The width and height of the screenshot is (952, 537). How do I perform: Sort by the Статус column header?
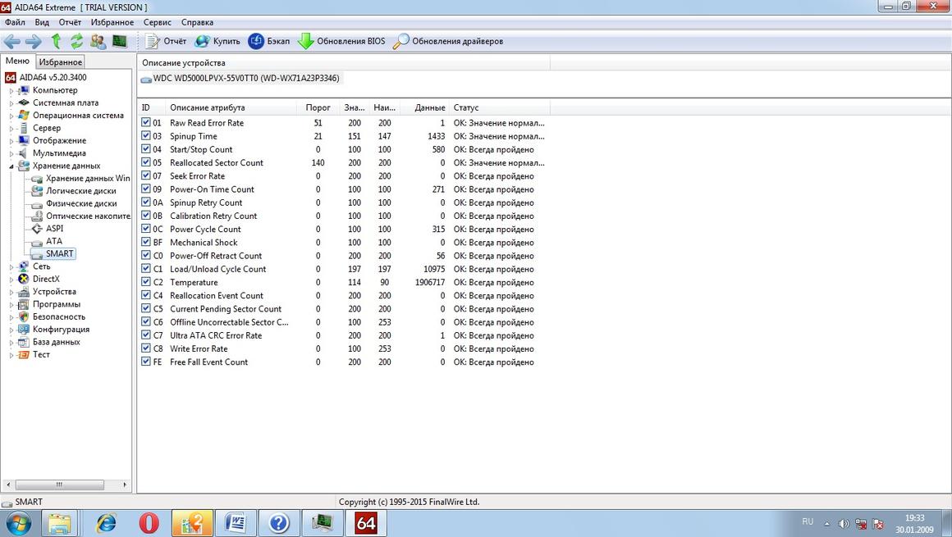500,107
